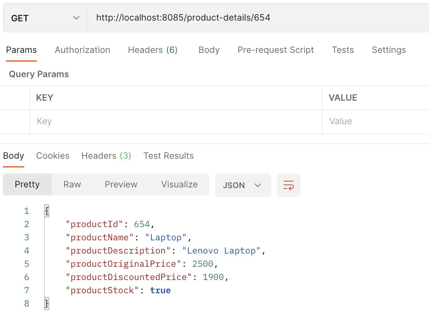Open the Visualize response view
The image size is (429, 316).
pyautogui.click(x=179, y=184)
